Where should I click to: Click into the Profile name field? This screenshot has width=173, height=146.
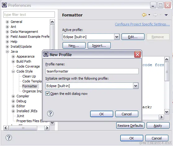[92, 71]
